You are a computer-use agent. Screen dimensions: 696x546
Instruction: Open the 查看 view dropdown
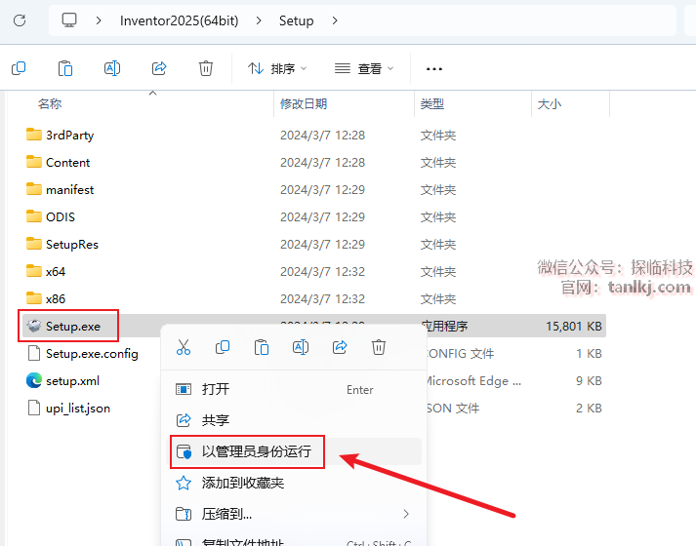tap(364, 68)
